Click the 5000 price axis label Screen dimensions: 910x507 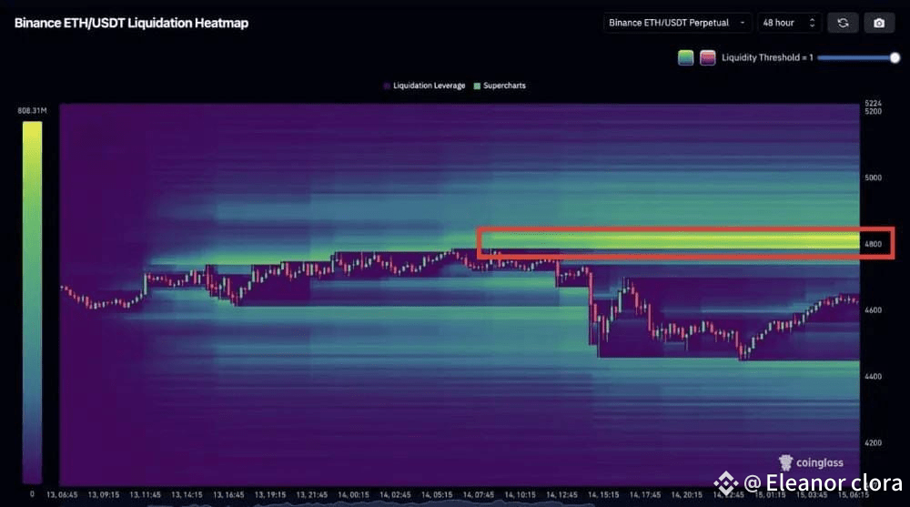coord(873,177)
